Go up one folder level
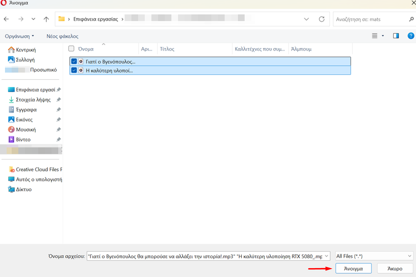Viewport: 416px width, 277px height. [x=46, y=19]
